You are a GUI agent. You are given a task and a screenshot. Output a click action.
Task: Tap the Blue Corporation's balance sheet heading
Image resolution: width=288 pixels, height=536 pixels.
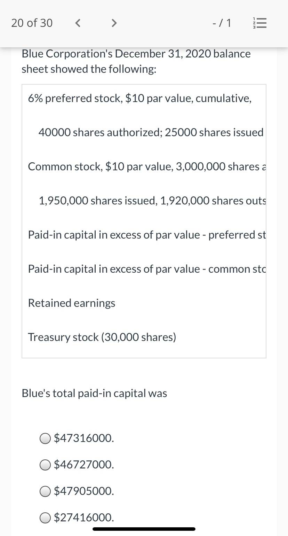tap(136, 62)
